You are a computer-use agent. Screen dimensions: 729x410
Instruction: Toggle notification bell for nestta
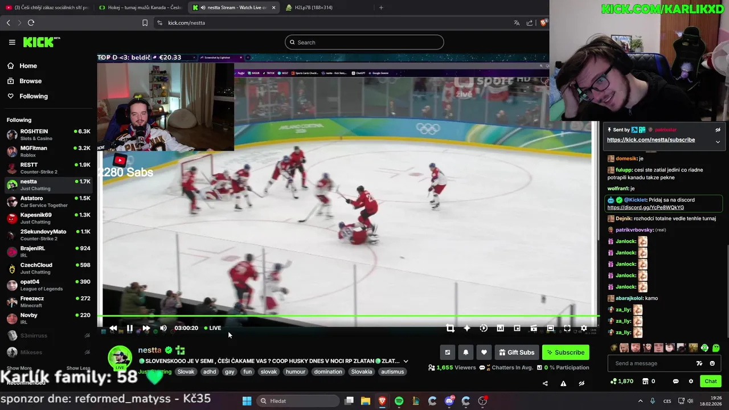pos(466,352)
